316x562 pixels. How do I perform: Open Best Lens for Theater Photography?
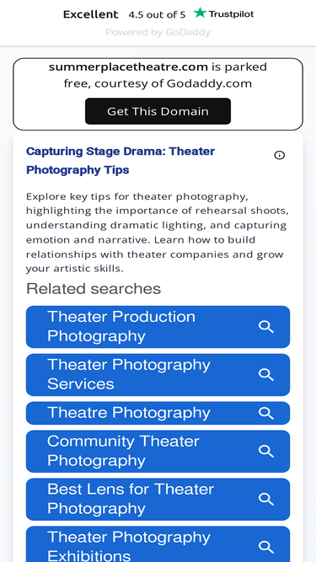(x=158, y=500)
